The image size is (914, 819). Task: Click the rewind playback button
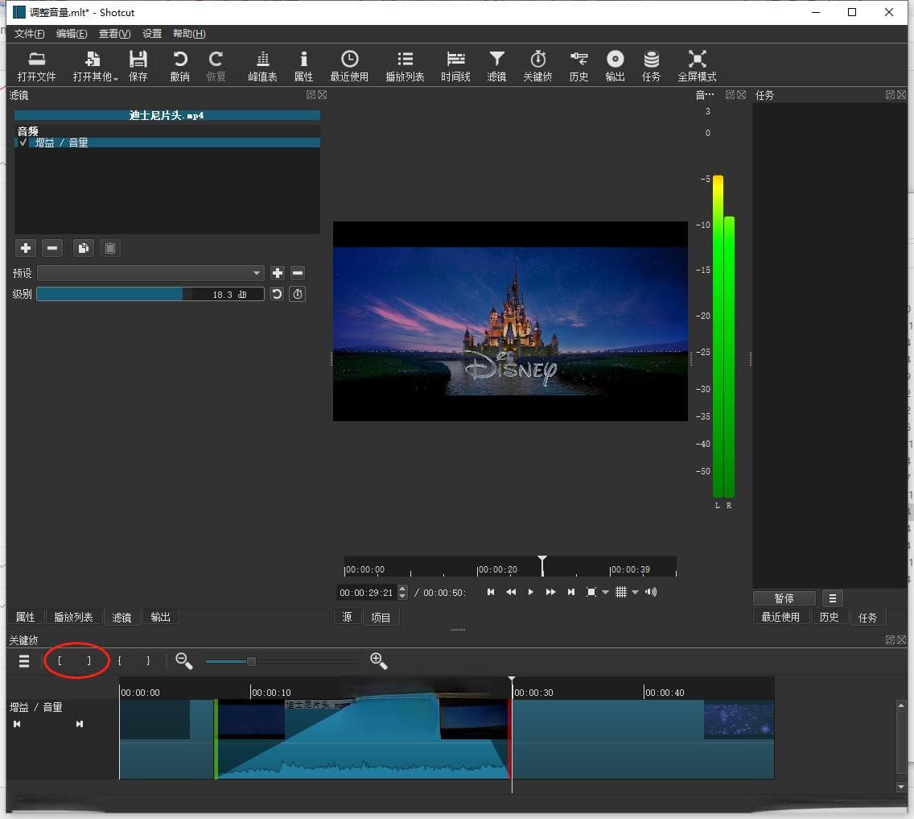coord(511,592)
